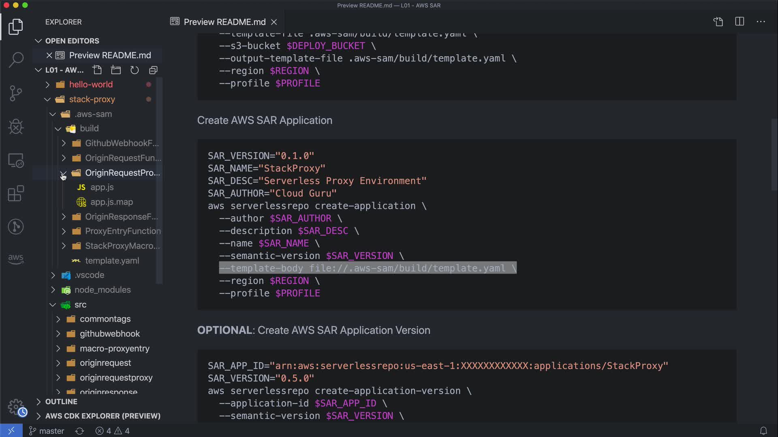Image resolution: width=778 pixels, height=437 pixels.
Task: Open the Remote Explorer view
Action: 16,160
